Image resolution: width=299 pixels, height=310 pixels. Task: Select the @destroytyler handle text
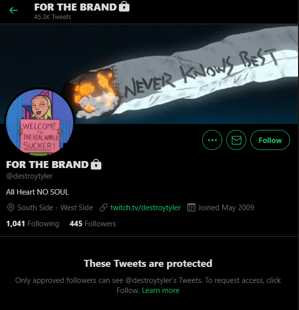(x=29, y=176)
